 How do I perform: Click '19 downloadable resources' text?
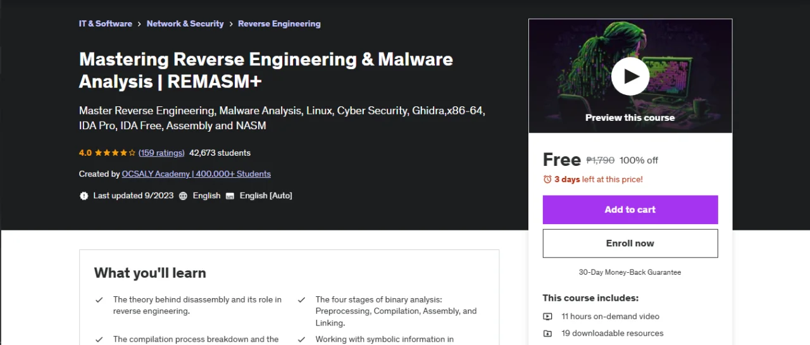613,333
